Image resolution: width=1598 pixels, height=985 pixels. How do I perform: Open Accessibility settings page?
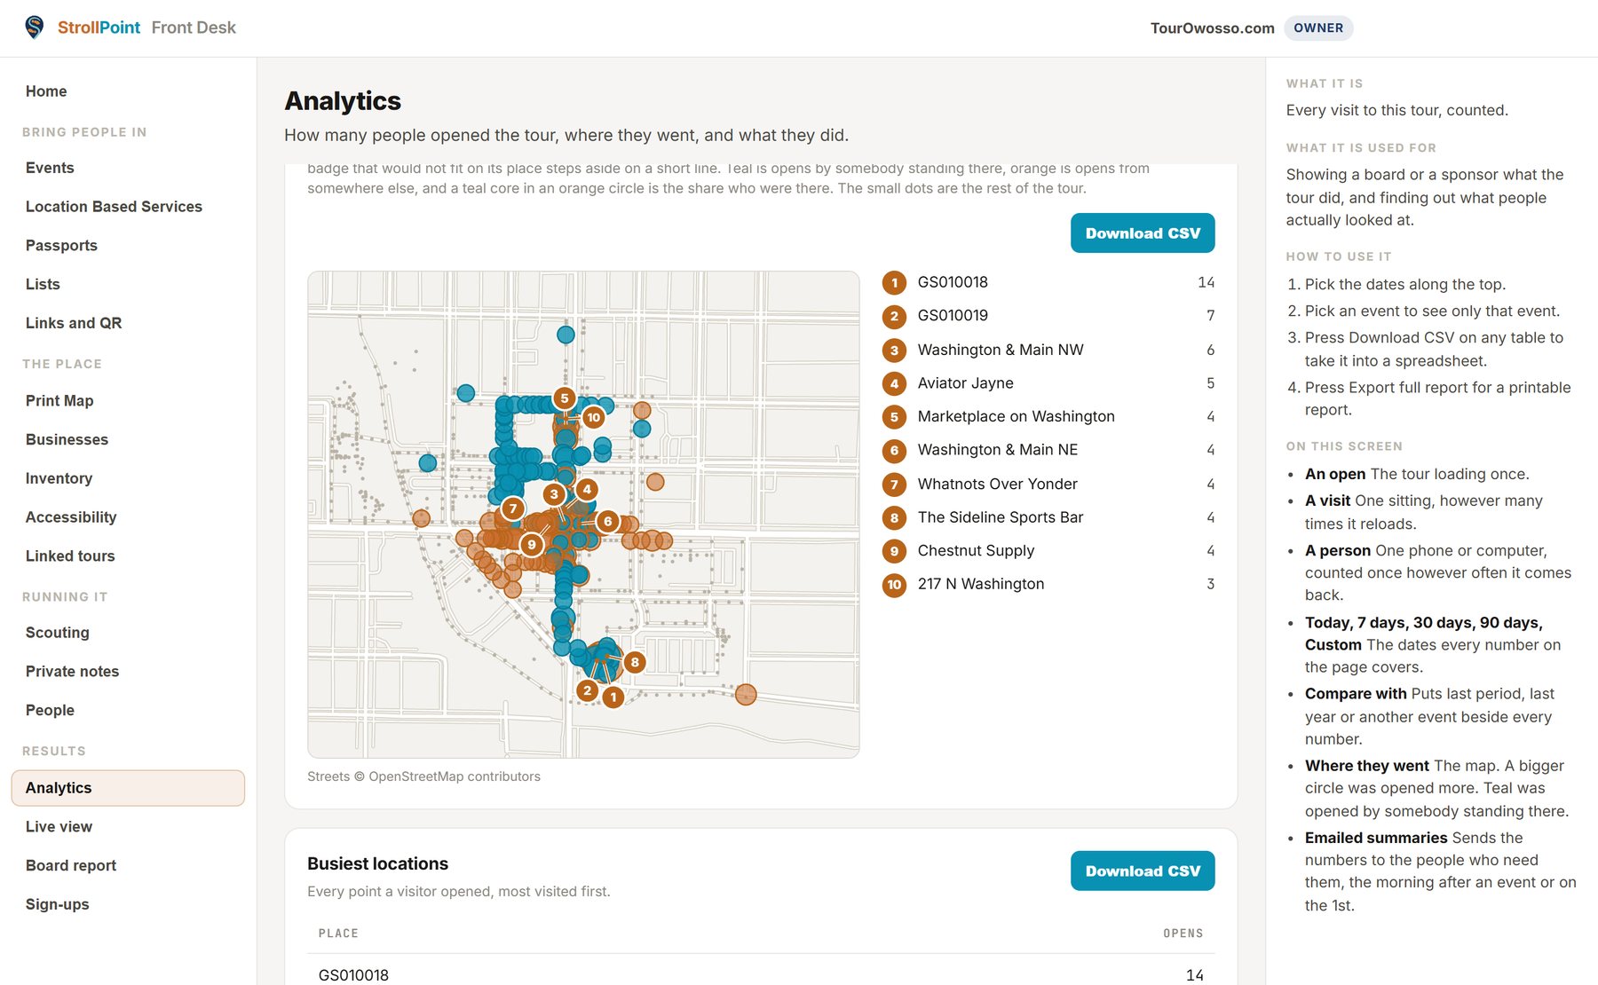(128, 517)
